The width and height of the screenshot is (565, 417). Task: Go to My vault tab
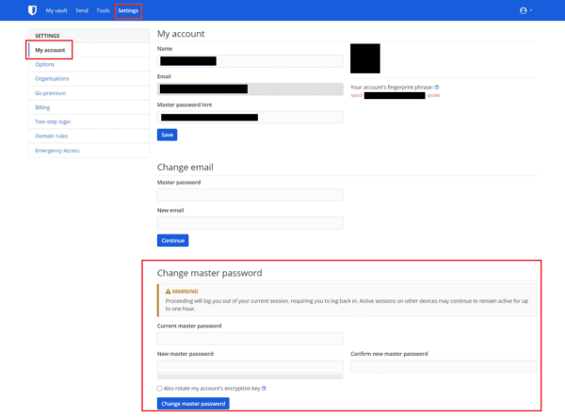tap(56, 10)
